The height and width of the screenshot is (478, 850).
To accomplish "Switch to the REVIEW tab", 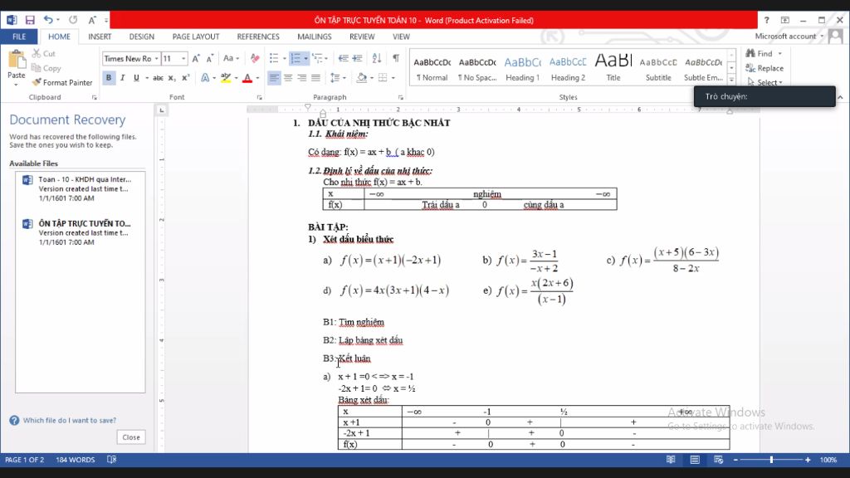I will pos(362,37).
